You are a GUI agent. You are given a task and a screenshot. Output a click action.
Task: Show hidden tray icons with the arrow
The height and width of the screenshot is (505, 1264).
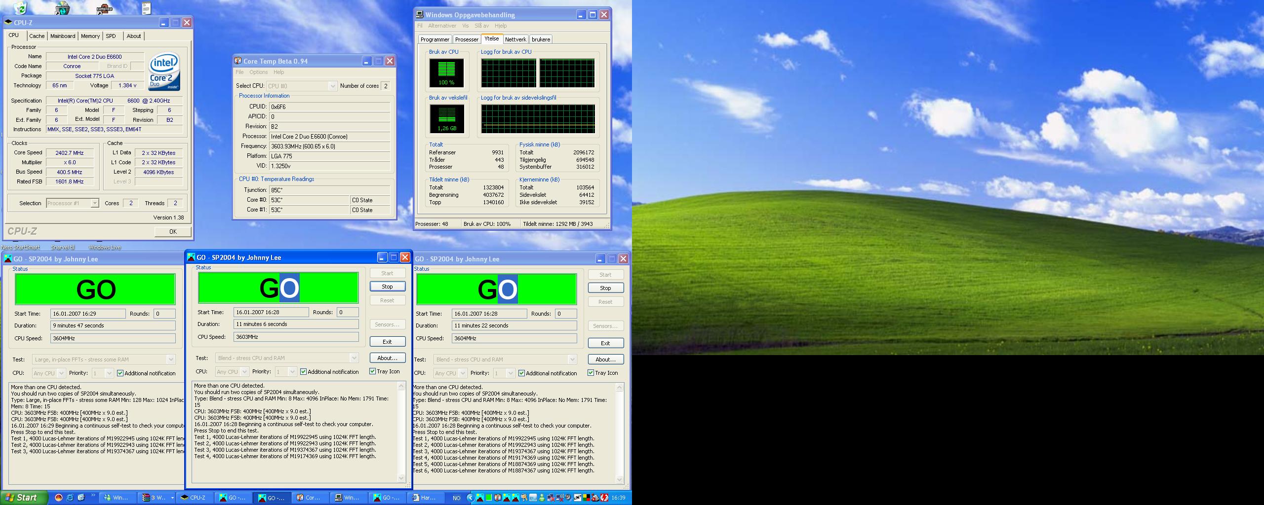click(x=471, y=498)
